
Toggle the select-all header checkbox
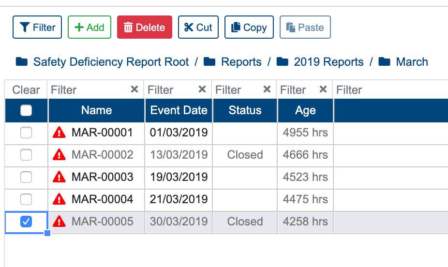point(26,110)
